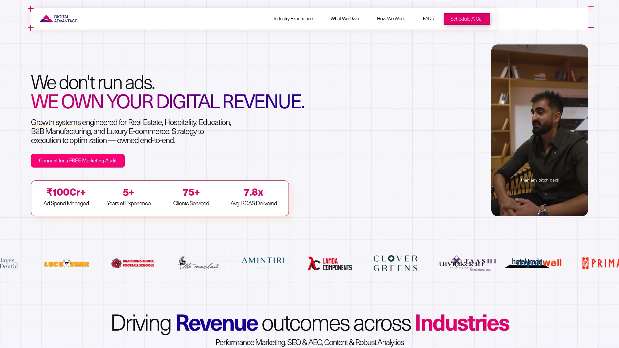619x348 pixels.
Task: Click the Growth systems underlined text
Action: click(x=56, y=122)
